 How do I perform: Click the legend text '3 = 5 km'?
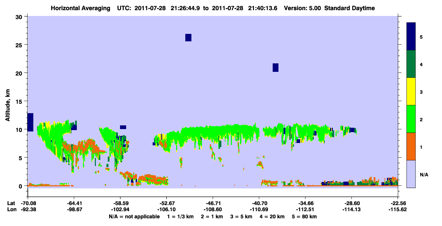pos(242,217)
